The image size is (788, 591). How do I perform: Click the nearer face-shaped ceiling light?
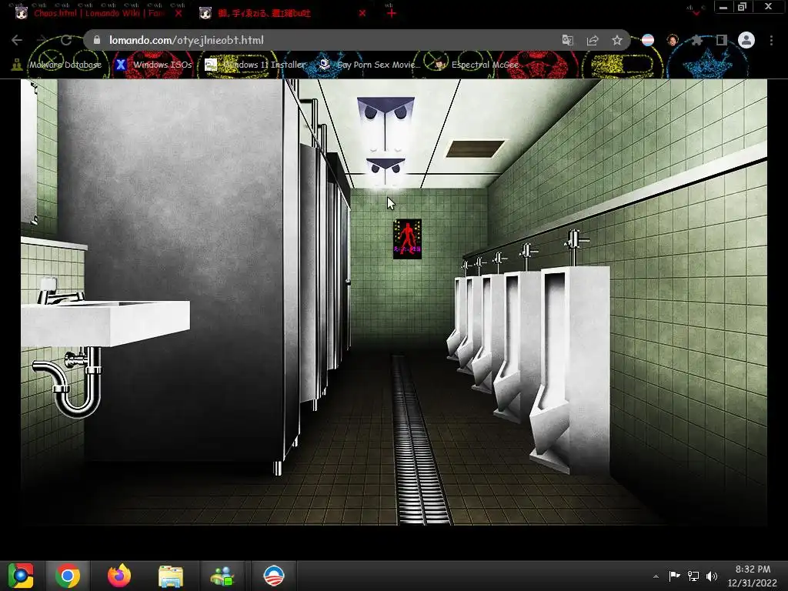386,123
